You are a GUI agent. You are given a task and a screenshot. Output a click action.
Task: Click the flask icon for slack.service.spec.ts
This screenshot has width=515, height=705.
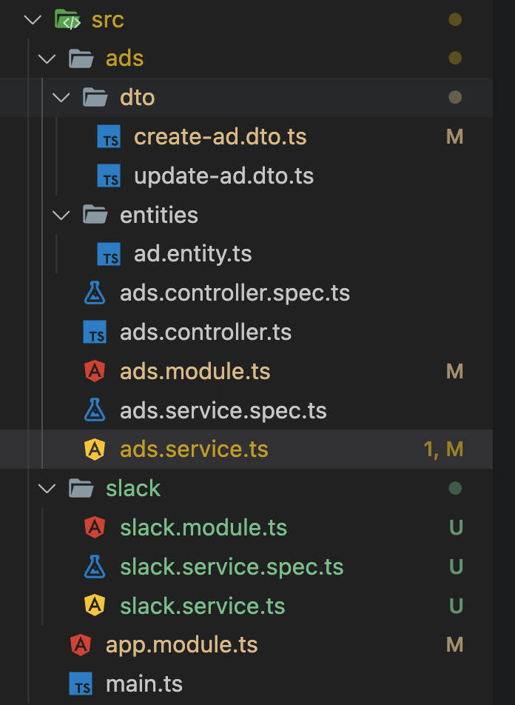click(x=95, y=567)
